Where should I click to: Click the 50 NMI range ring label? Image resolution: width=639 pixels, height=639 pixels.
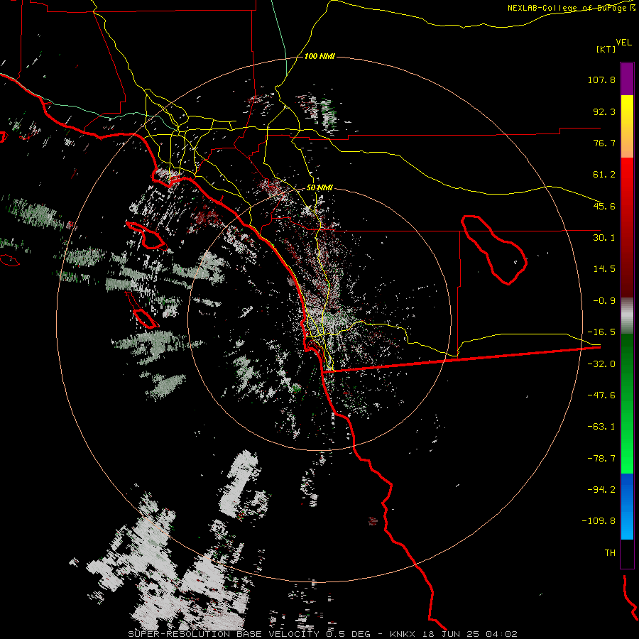point(319,187)
